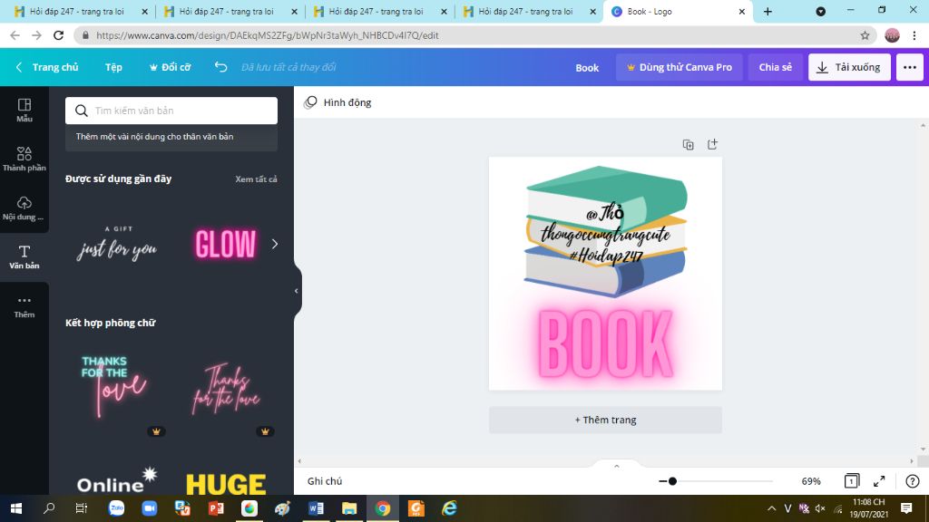The image size is (929, 522).
Task: Open Zalo from the taskbar
Action: (116, 508)
